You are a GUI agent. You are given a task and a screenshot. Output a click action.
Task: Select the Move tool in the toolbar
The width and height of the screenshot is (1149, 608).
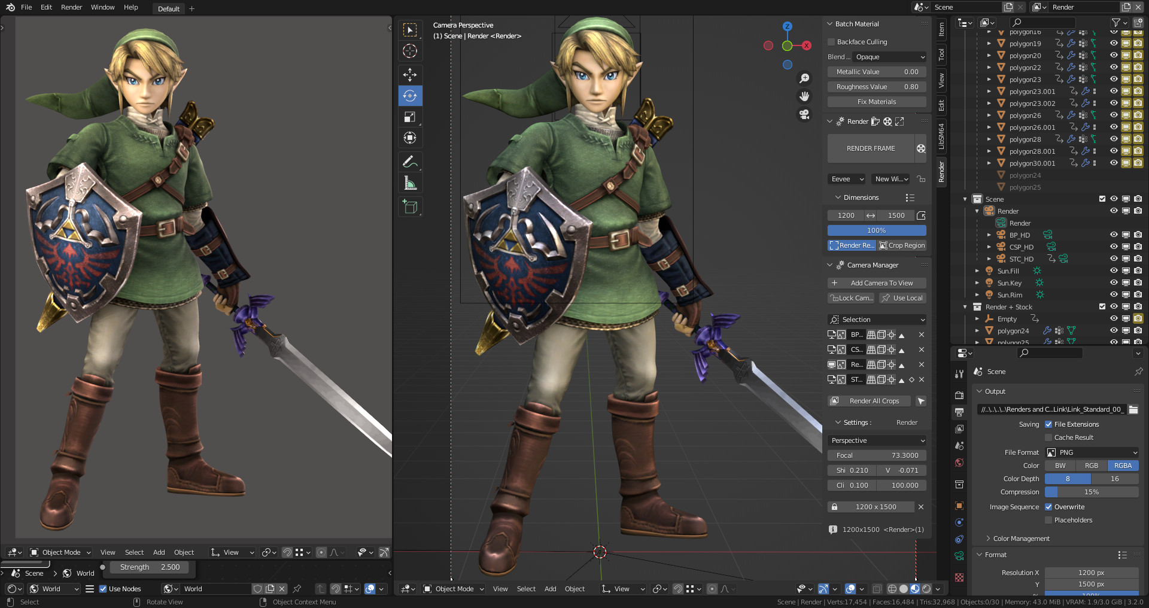pos(410,75)
